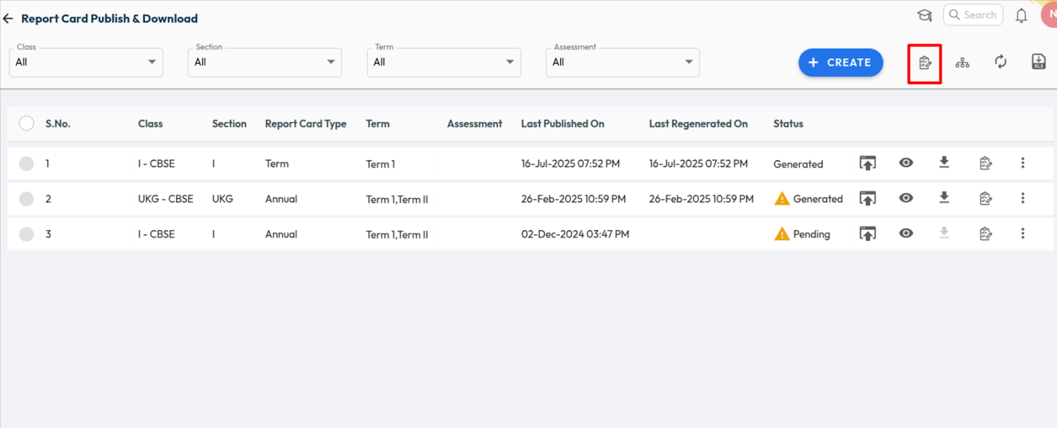Click the highlighted remarks clipboard icon in toolbar
This screenshot has width=1057, height=428.
tap(924, 63)
